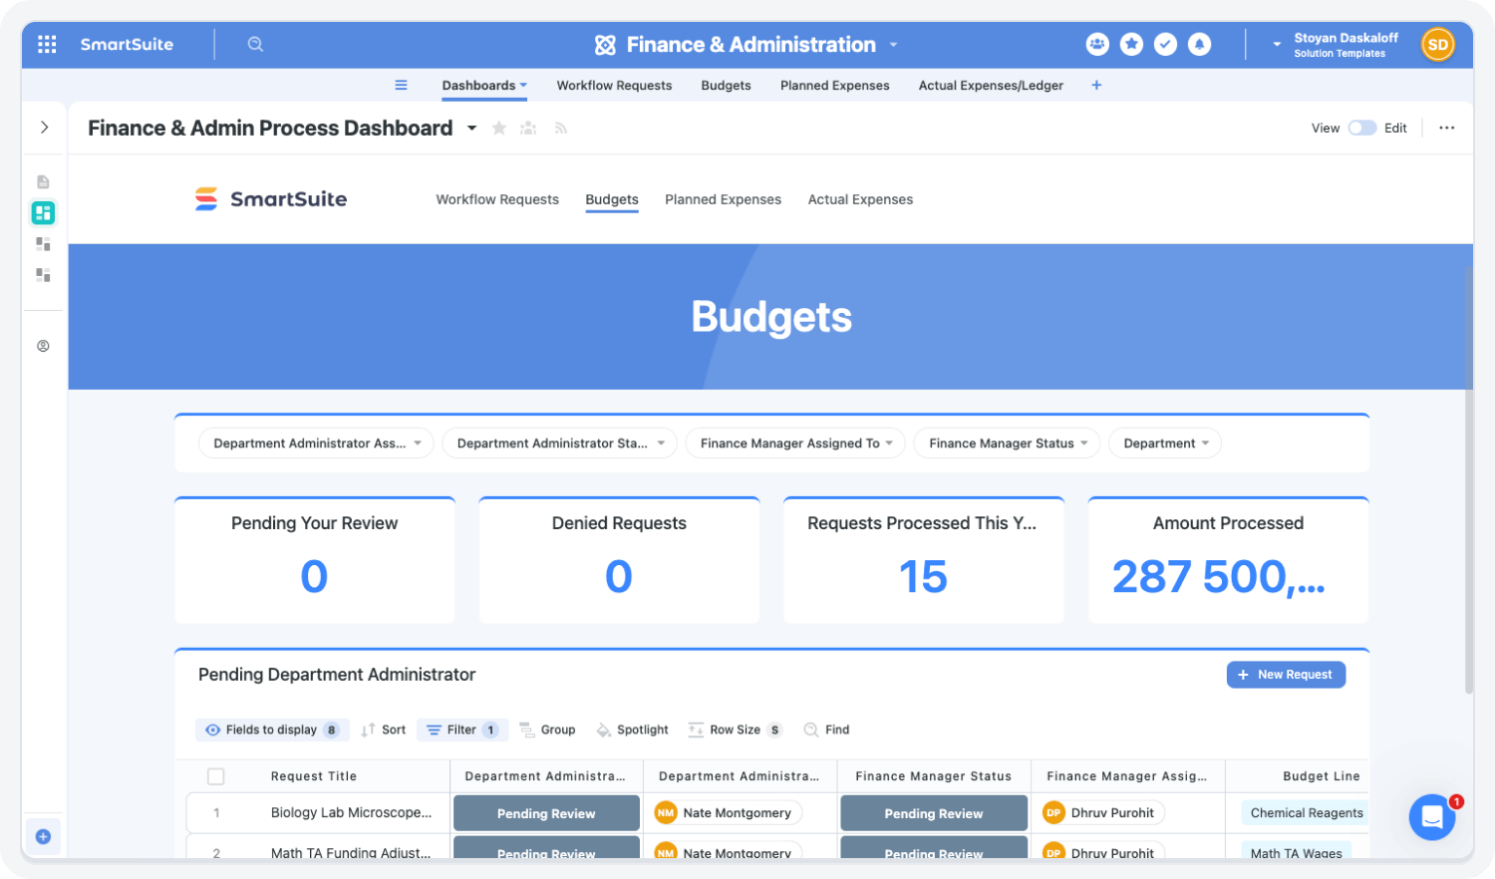Select the document icon in left sidebar
Viewport: 1495px width, 879px height.
coord(43,181)
